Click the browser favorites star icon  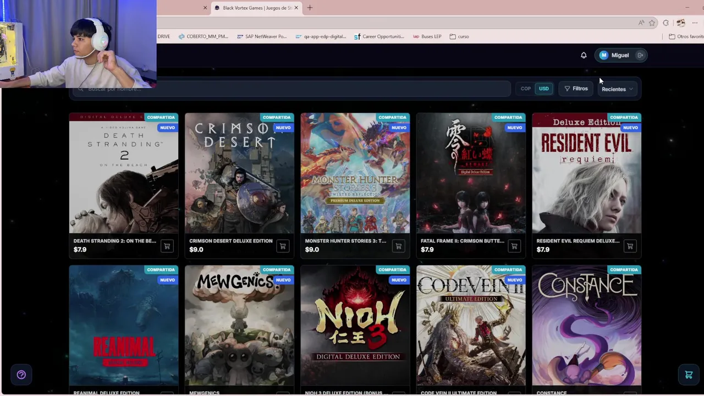[652, 23]
